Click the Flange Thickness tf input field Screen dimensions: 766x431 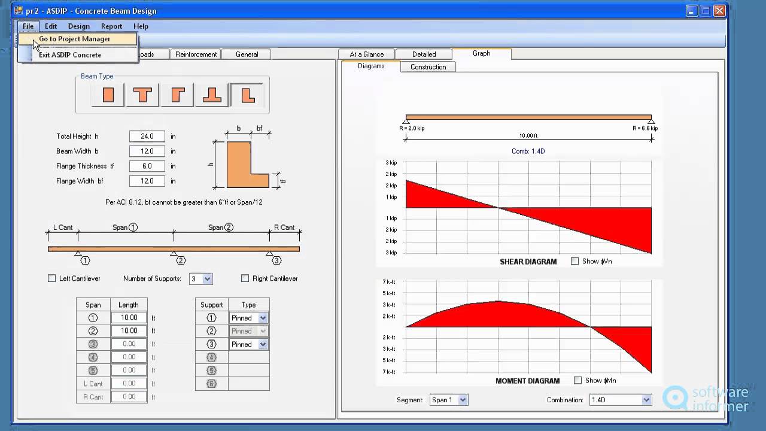tap(147, 166)
